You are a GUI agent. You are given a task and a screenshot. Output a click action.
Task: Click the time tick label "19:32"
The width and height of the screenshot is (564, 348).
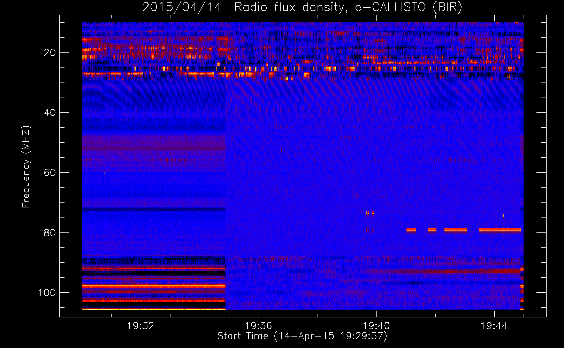(141, 326)
